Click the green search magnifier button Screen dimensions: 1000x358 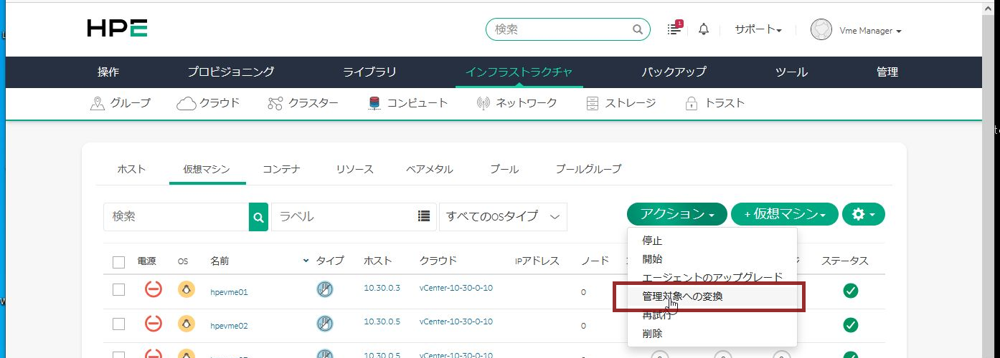(x=258, y=216)
